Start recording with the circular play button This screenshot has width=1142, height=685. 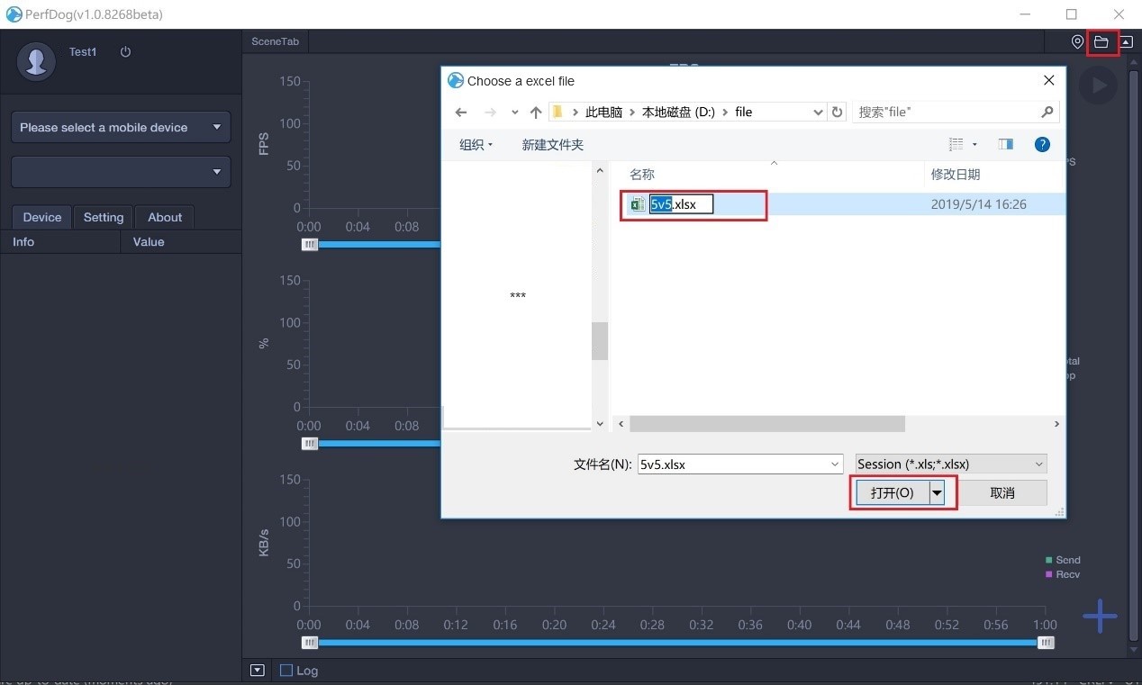[x=1097, y=85]
